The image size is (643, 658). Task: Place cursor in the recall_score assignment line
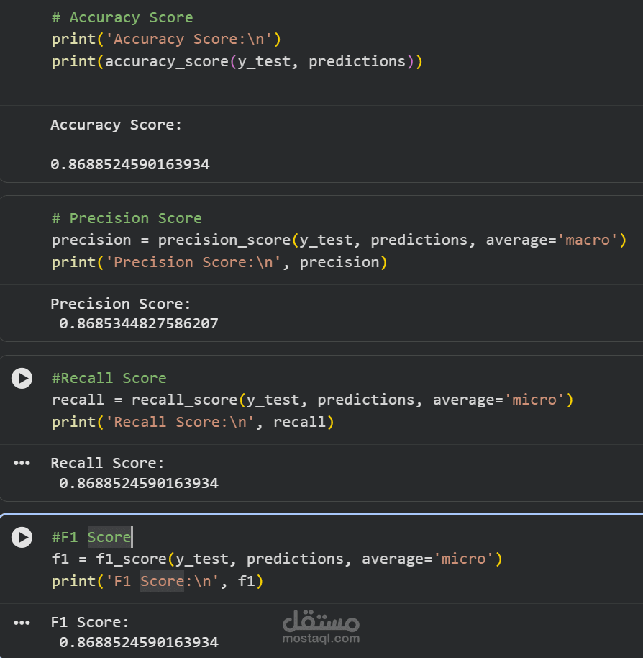(312, 400)
